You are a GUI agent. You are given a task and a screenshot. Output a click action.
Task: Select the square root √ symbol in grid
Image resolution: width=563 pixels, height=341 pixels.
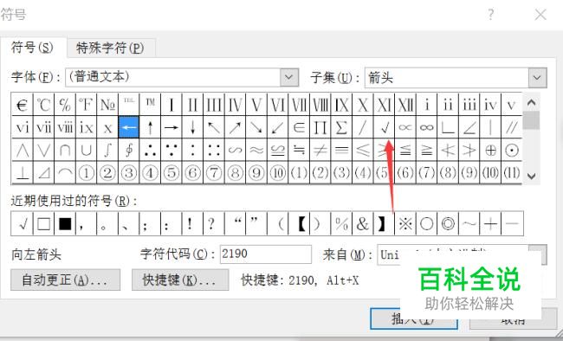(385, 127)
